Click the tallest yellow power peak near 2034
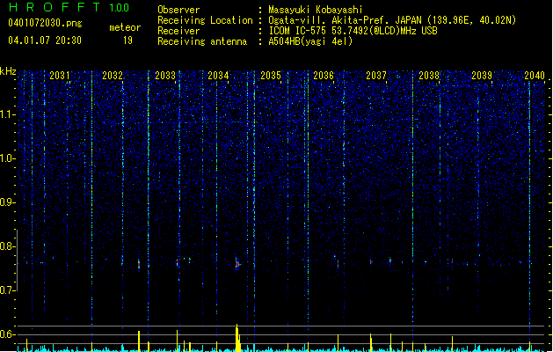 point(238,338)
